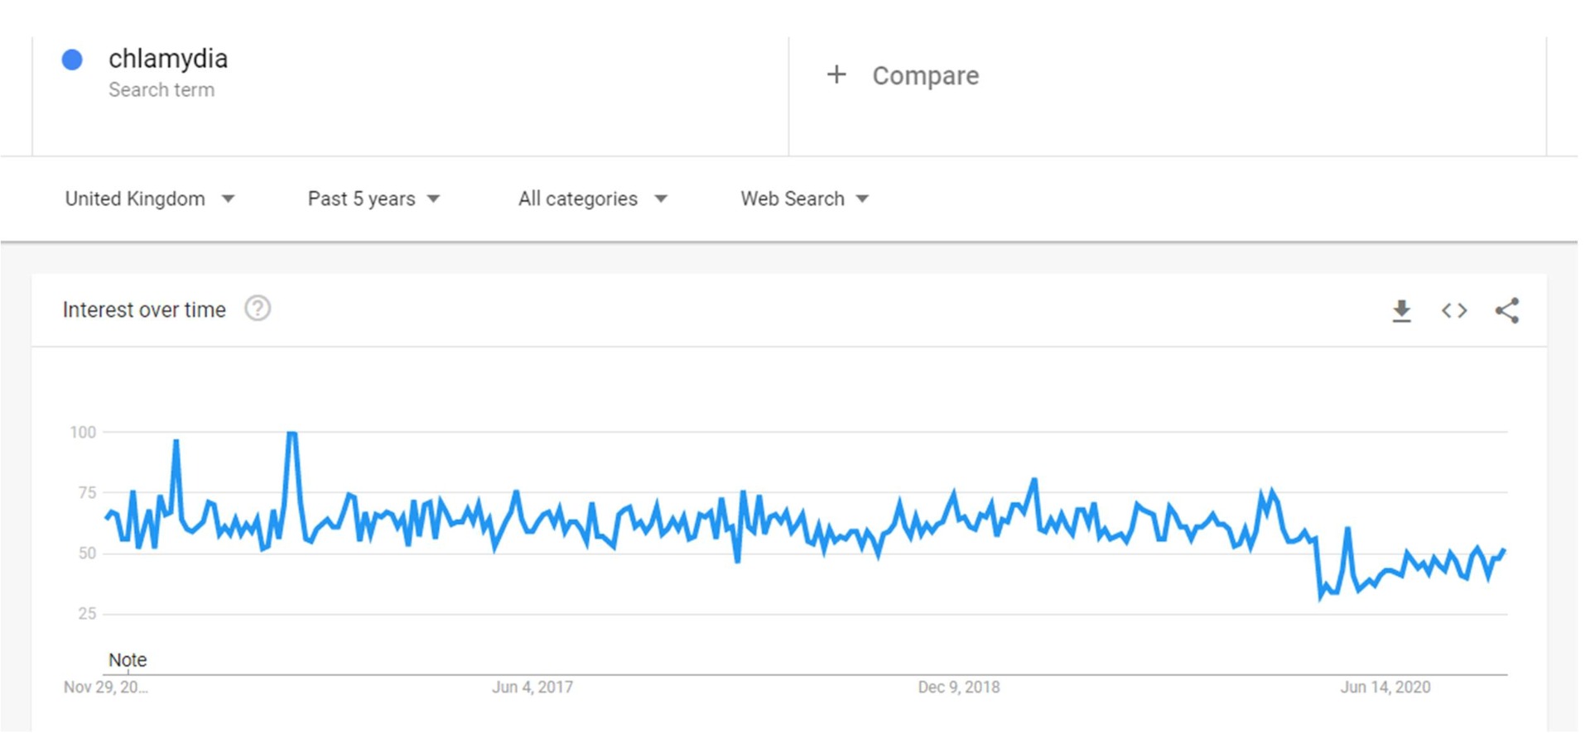Open help tooltip for Interest over time

pos(258,309)
